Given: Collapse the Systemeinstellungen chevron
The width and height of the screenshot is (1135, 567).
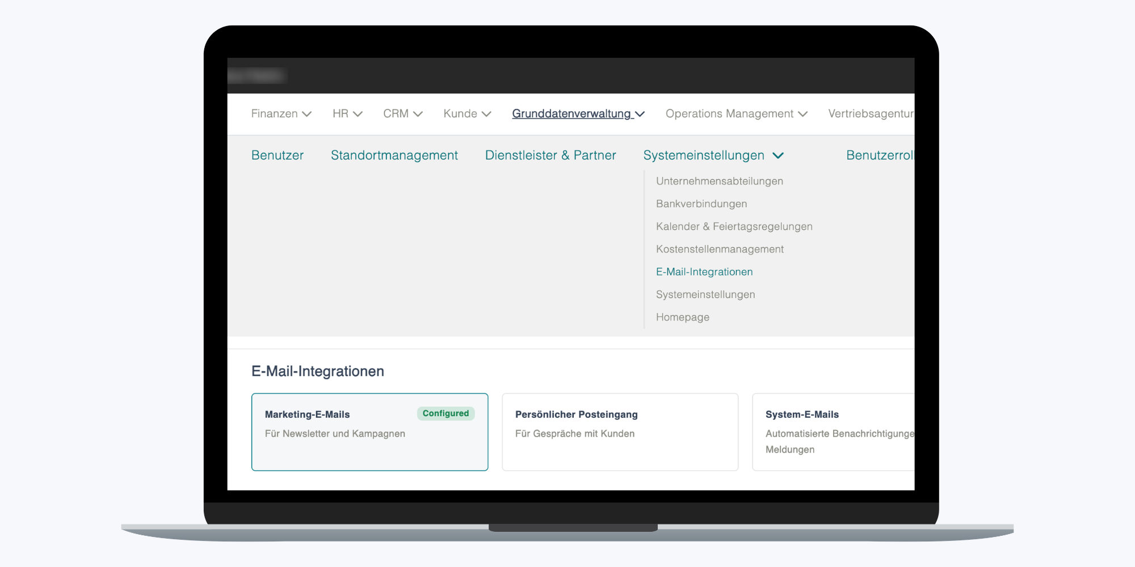Looking at the screenshot, I should [x=778, y=155].
